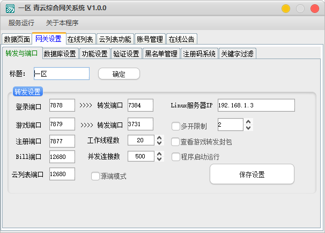Switch to the 在线列表 tab

coord(80,39)
